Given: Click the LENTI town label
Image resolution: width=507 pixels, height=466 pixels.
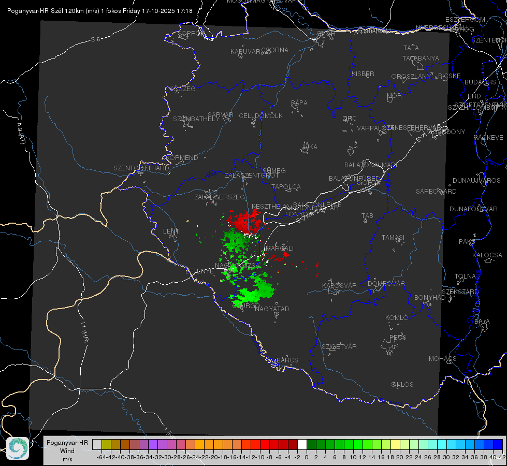Looking at the screenshot, I should coord(172,231).
